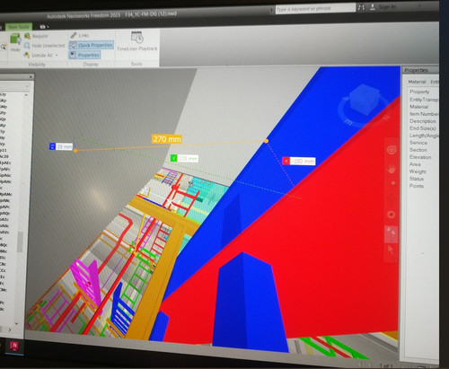Toggle the Quick Properties button

(x=92, y=45)
